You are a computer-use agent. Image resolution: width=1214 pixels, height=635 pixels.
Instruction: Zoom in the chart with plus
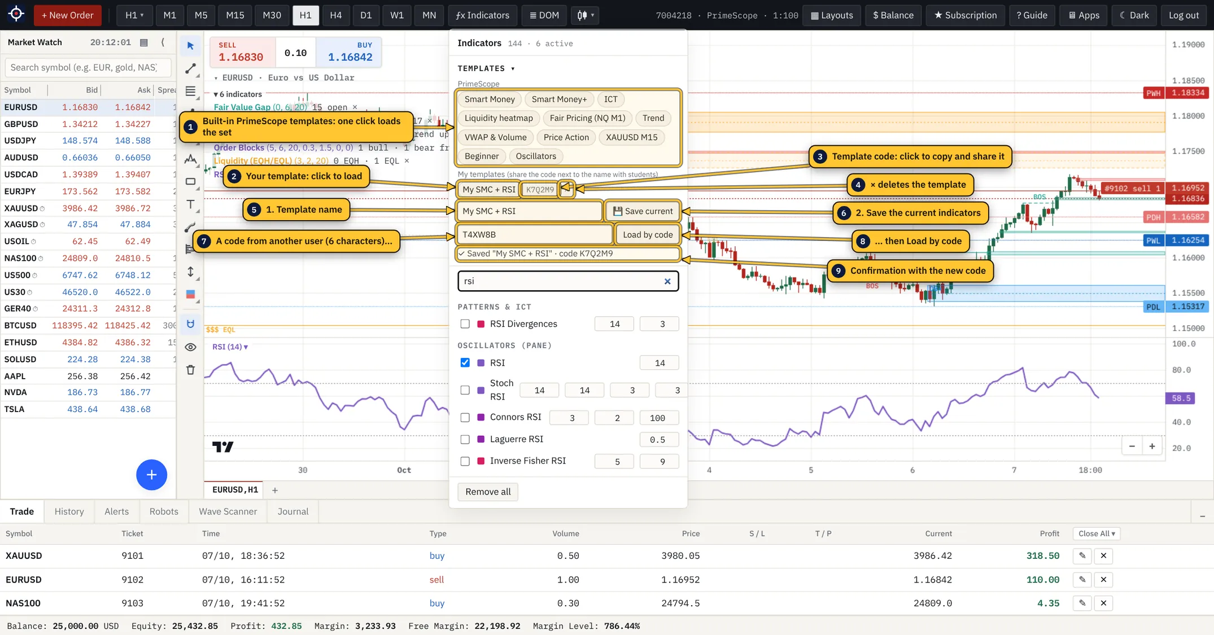pyautogui.click(x=1152, y=446)
